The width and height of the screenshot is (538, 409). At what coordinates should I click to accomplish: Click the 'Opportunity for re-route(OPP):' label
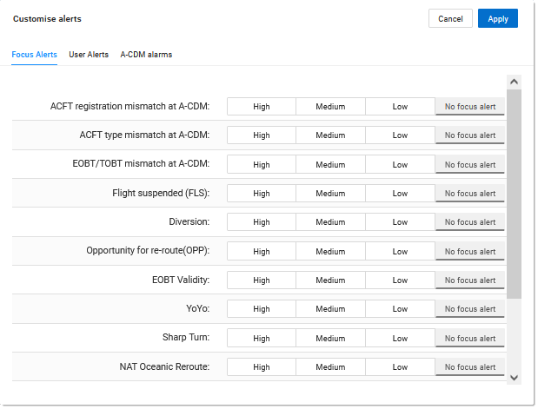148,250
